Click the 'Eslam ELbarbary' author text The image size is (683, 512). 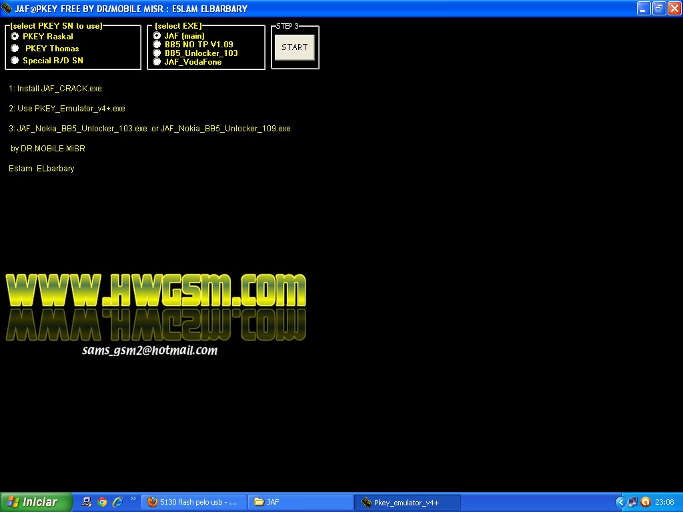41,169
